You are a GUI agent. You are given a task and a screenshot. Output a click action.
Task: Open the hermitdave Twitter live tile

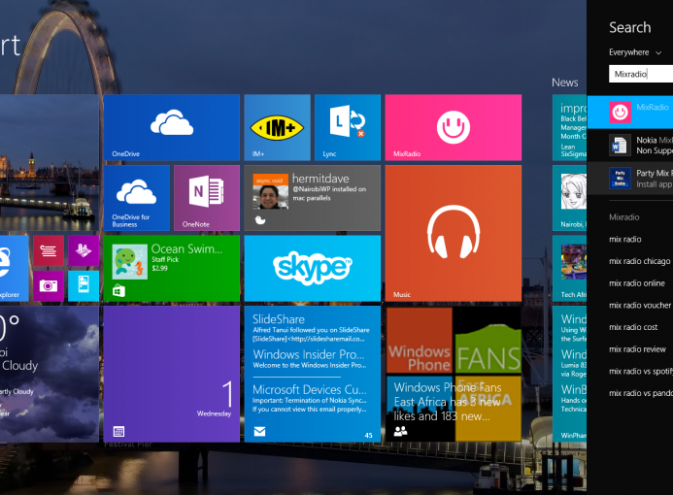click(313, 198)
